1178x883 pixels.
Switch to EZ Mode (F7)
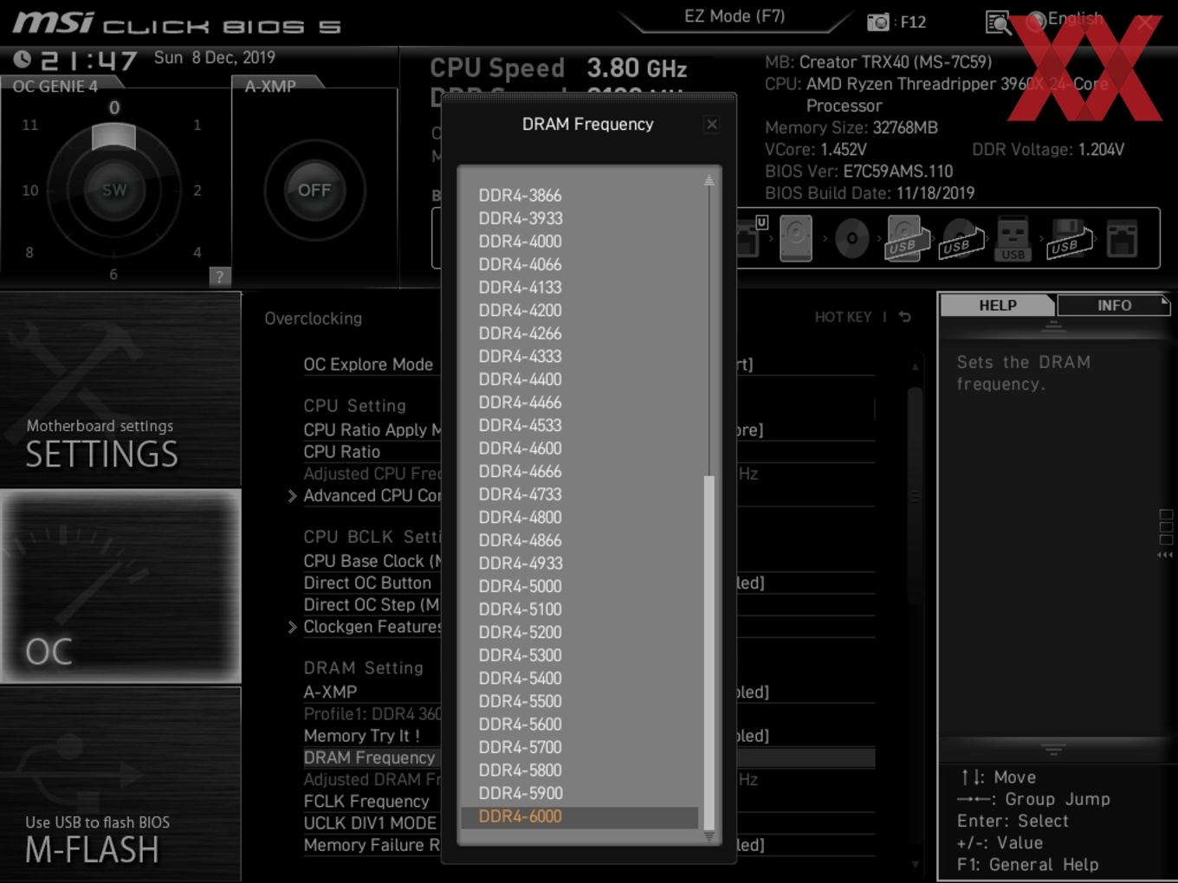coord(735,16)
